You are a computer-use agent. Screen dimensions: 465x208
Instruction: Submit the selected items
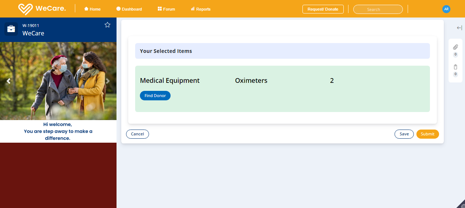(427, 134)
